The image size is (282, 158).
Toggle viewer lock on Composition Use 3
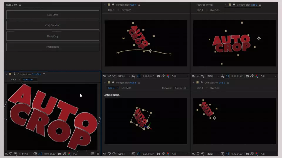point(113,82)
